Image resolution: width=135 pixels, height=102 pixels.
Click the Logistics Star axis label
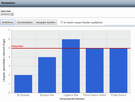[71, 95]
